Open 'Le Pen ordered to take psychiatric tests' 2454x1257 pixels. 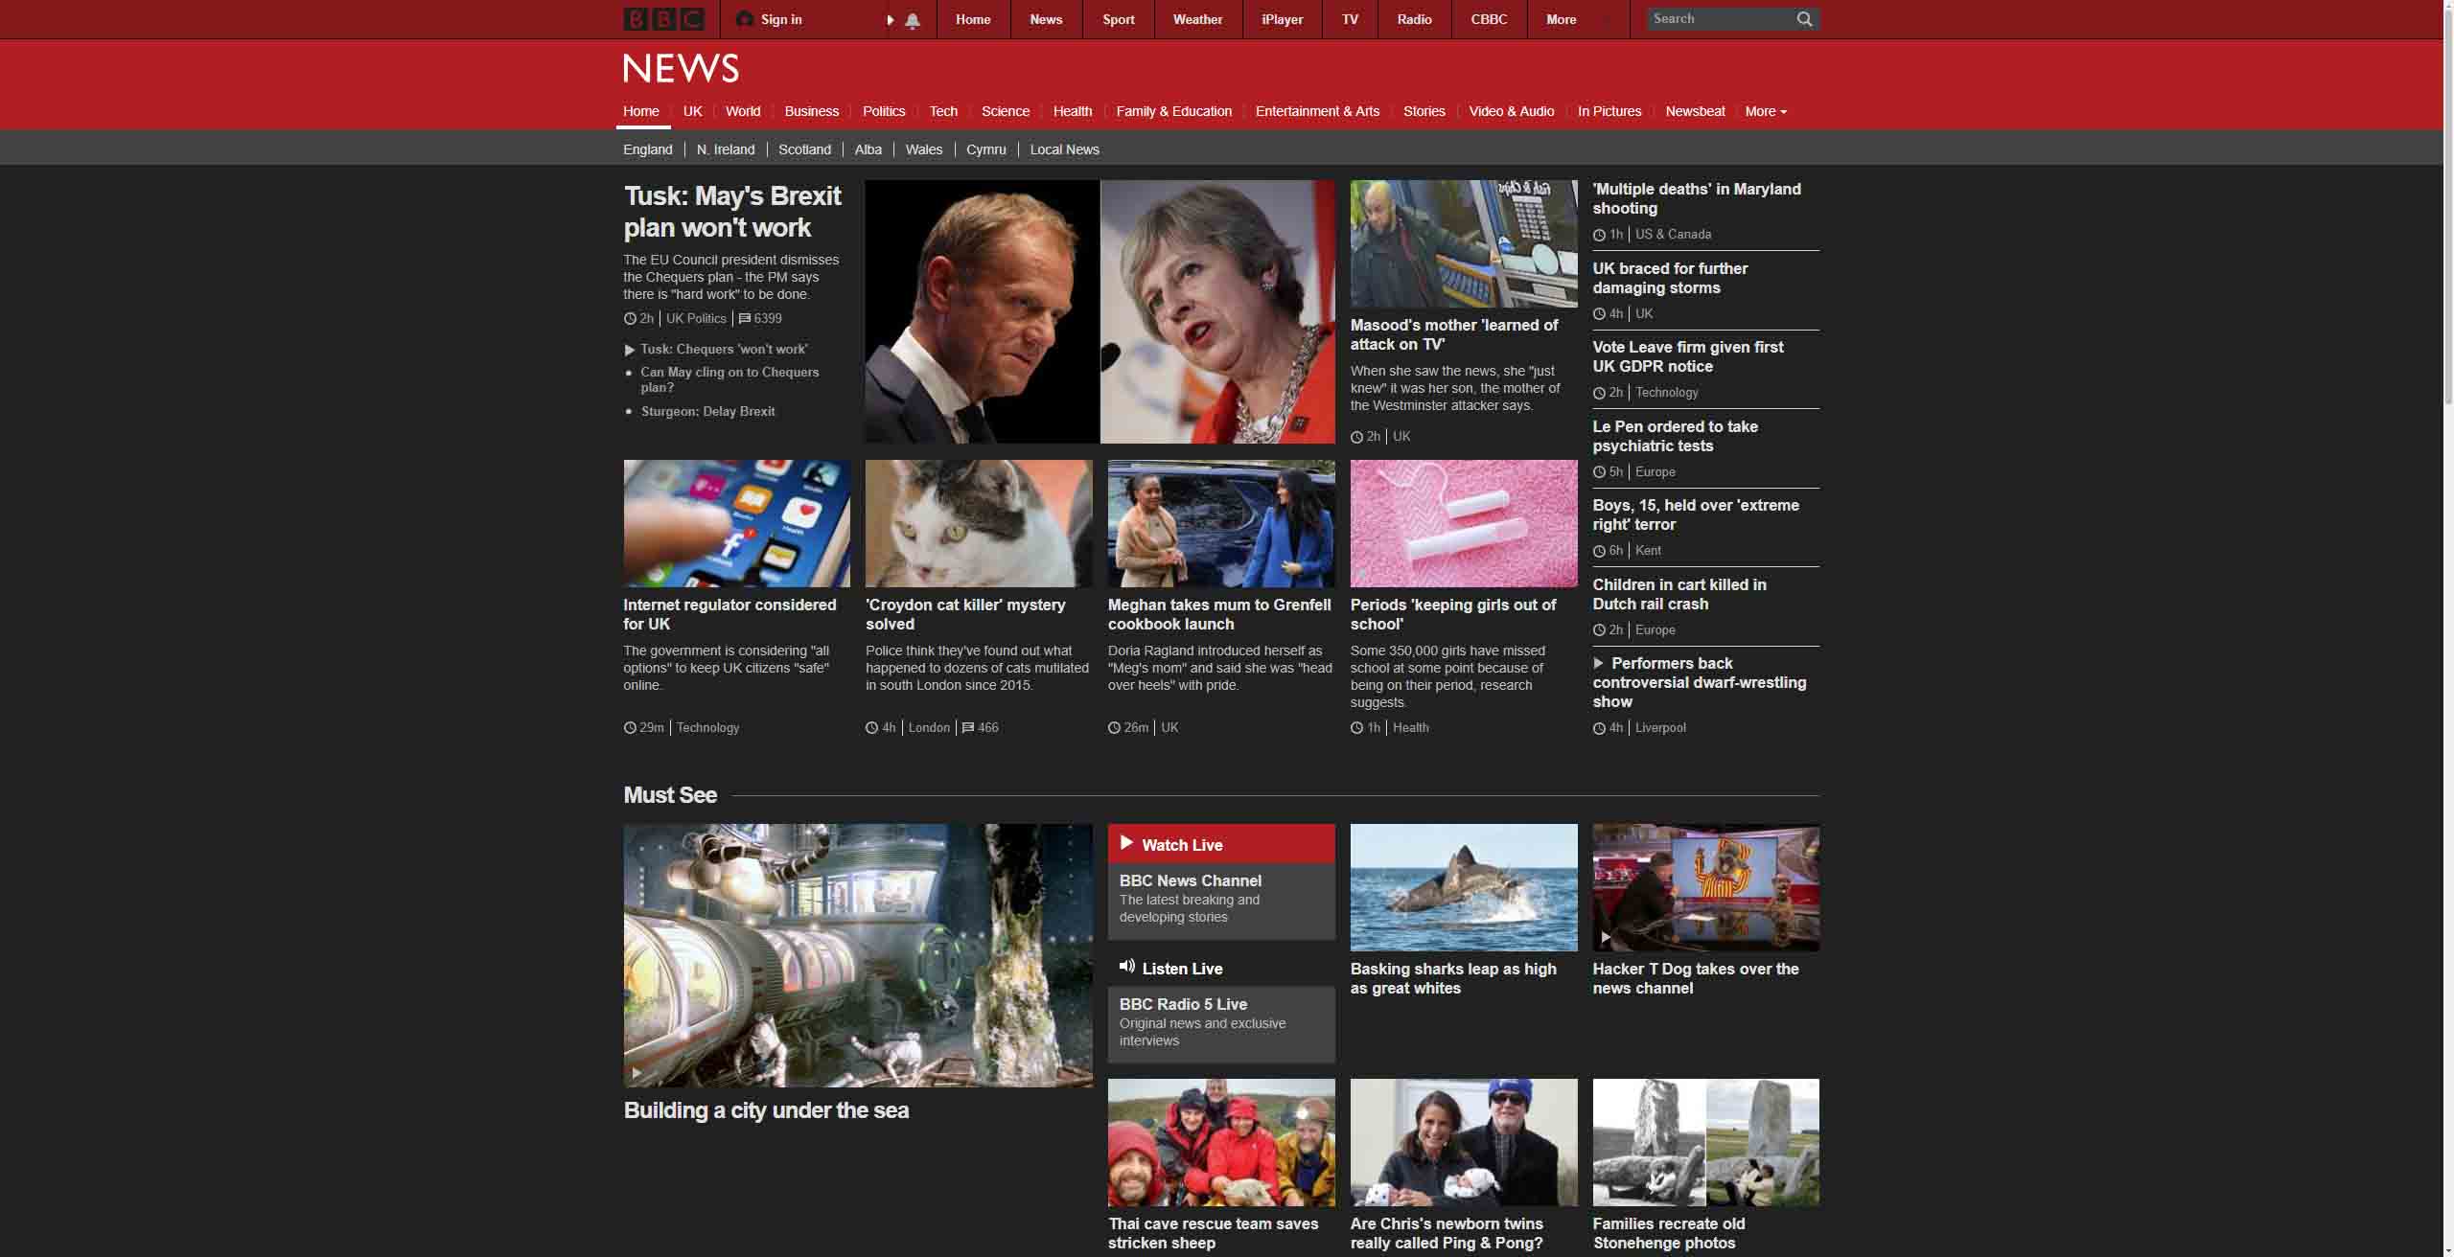point(1675,436)
